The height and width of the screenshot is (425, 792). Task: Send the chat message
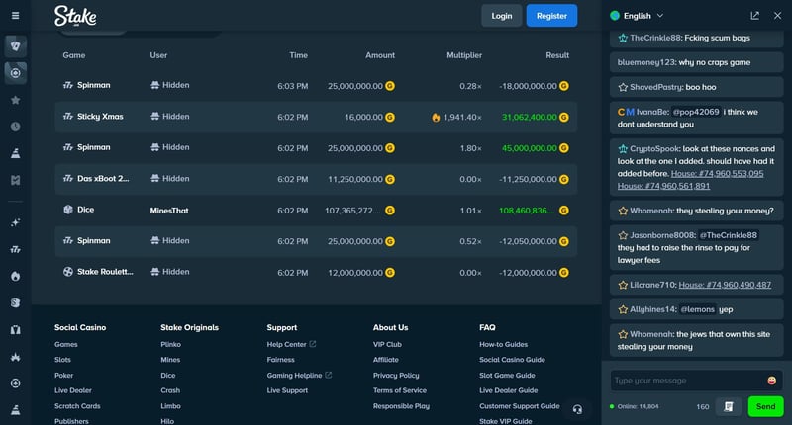pyautogui.click(x=765, y=406)
